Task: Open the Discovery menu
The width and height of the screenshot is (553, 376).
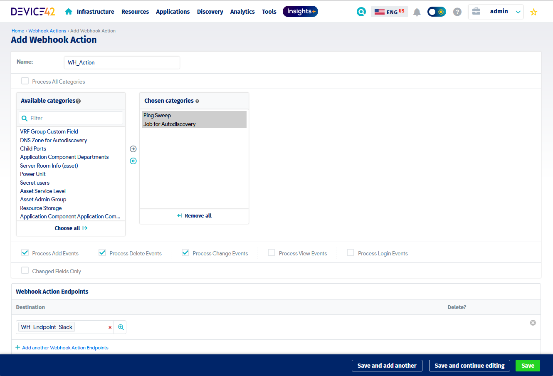Action: tap(210, 12)
